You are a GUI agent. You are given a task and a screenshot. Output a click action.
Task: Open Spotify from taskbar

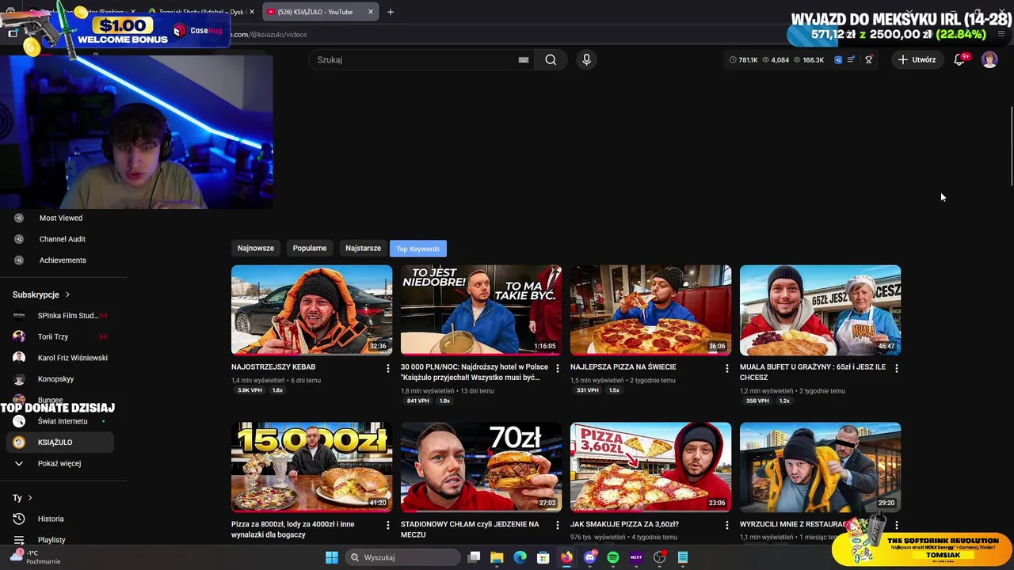(x=612, y=557)
